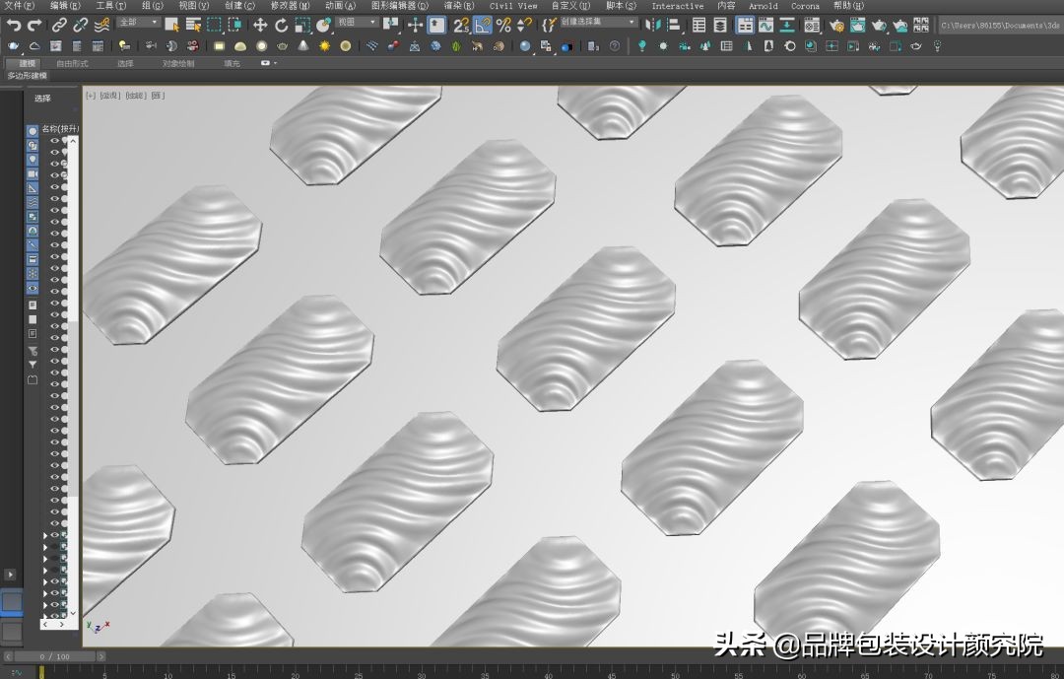Image resolution: width=1064 pixels, height=679 pixels.
Task: Open Render Setup teapot icon
Action: pyautogui.click(x=836, y=25)
